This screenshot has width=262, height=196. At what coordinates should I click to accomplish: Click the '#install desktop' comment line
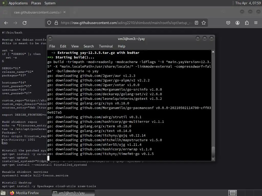click(17, 182)
